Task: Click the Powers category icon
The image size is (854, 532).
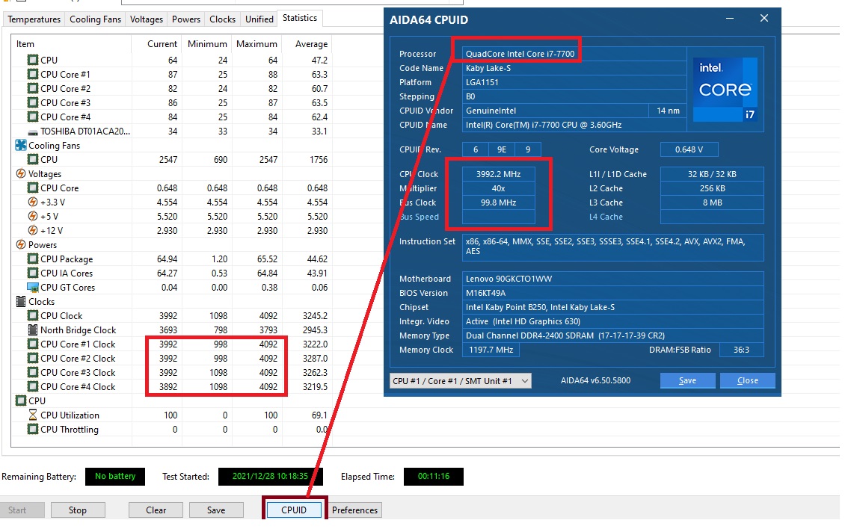Action: point(21,245)
